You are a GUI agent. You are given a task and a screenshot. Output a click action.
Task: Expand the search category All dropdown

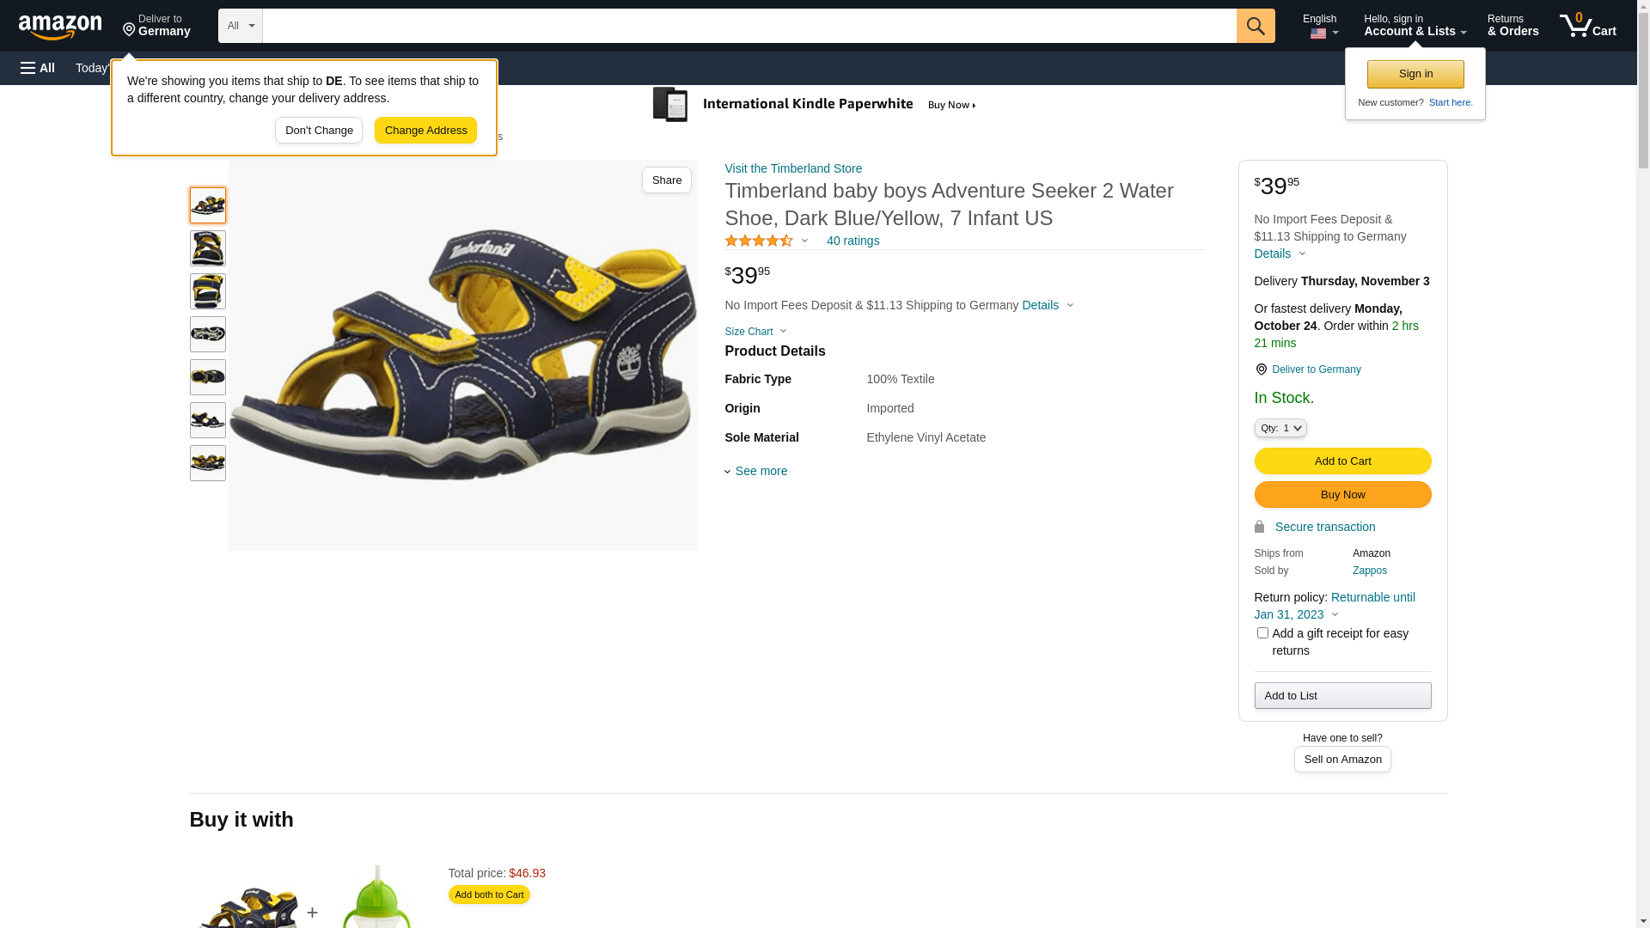(x=240, y=26)
